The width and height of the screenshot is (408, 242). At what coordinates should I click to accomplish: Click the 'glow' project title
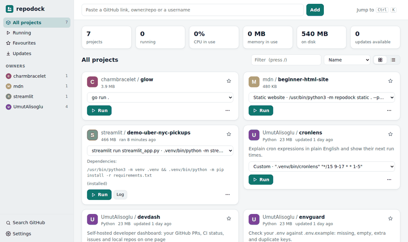pyautogui.click(x=147, y=79)
